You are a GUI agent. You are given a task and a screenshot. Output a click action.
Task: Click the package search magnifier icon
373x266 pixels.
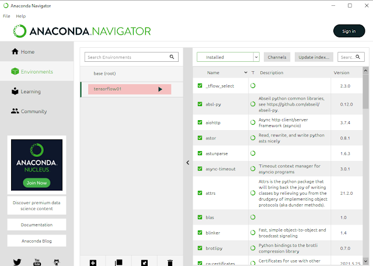tap(358, 57)
